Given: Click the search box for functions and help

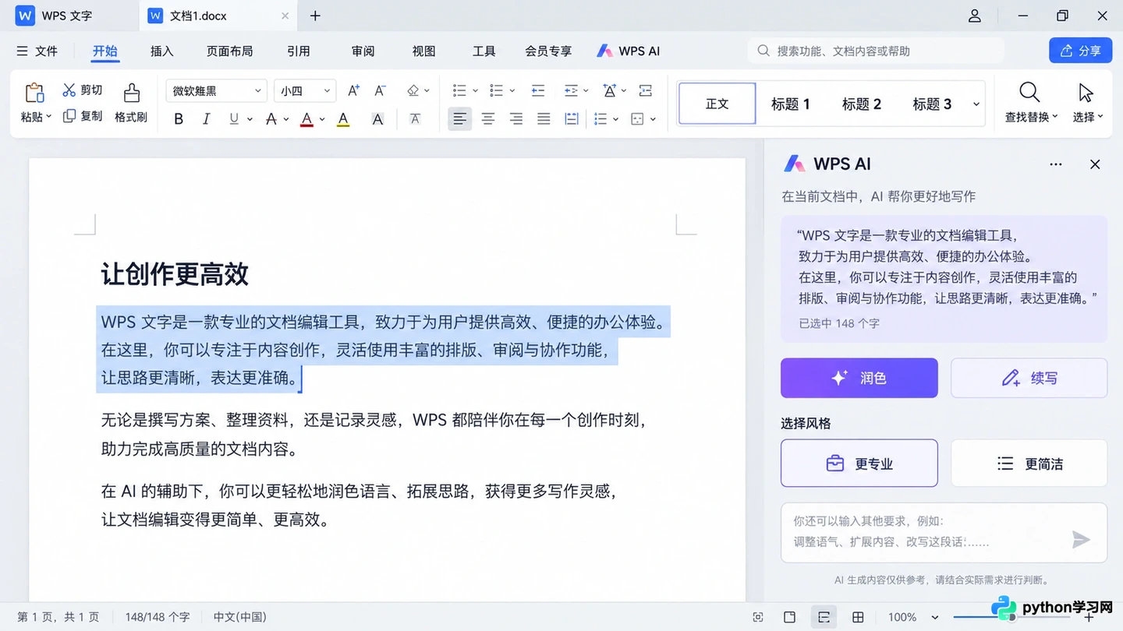Looking at the screenshot, I should [877, 51].
